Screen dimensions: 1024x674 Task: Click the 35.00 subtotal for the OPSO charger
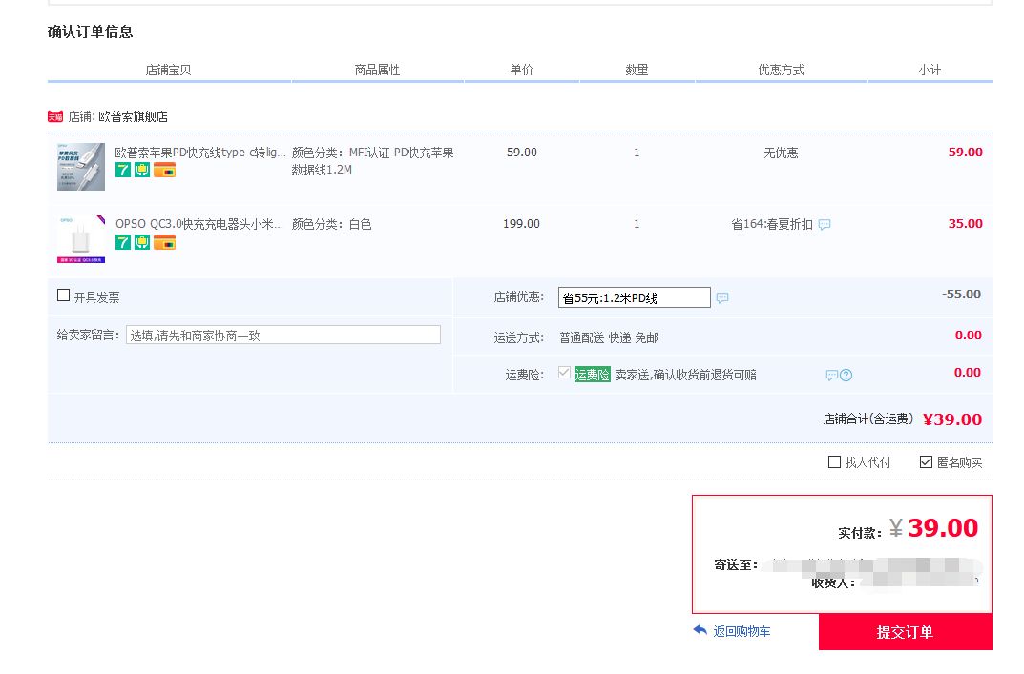tap(965, 223)
